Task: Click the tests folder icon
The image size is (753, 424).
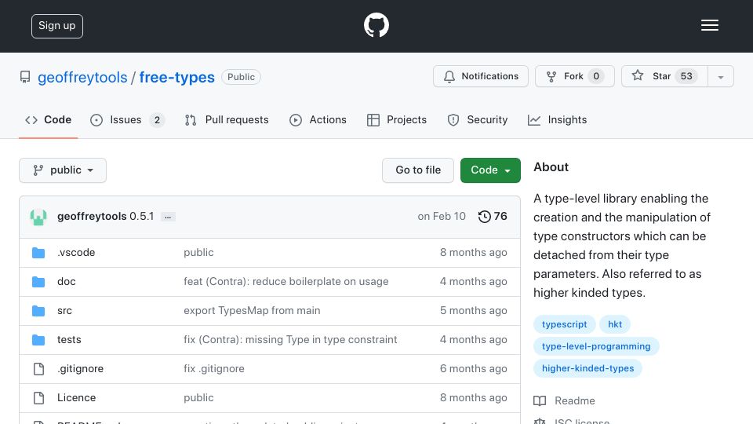Action: click(38, 340)
